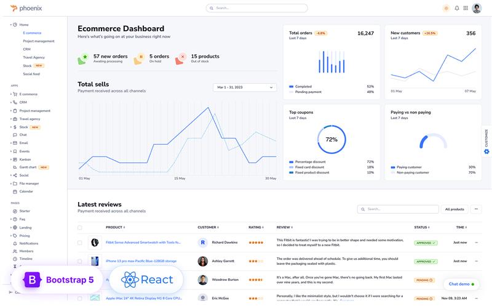Click the Fitbit smartwatch product thumbnail
This screenshot has height=306, width=492.
95,243
